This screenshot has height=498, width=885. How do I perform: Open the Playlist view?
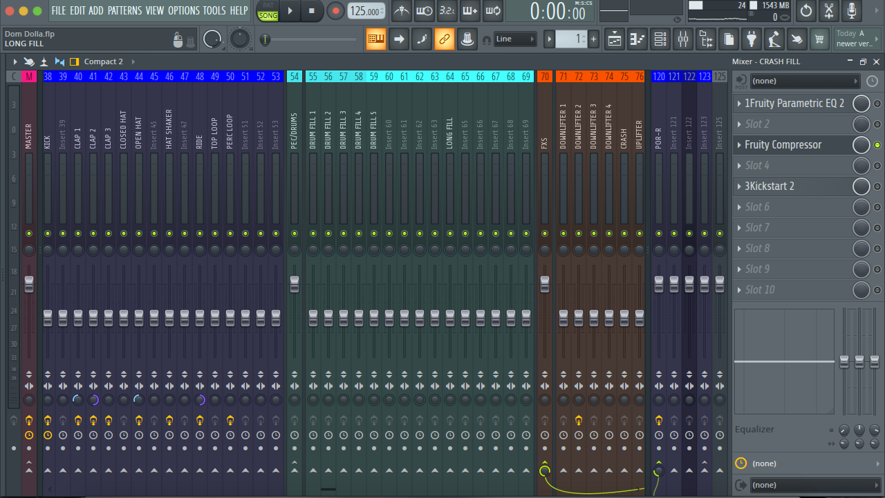tap(615, 39)
